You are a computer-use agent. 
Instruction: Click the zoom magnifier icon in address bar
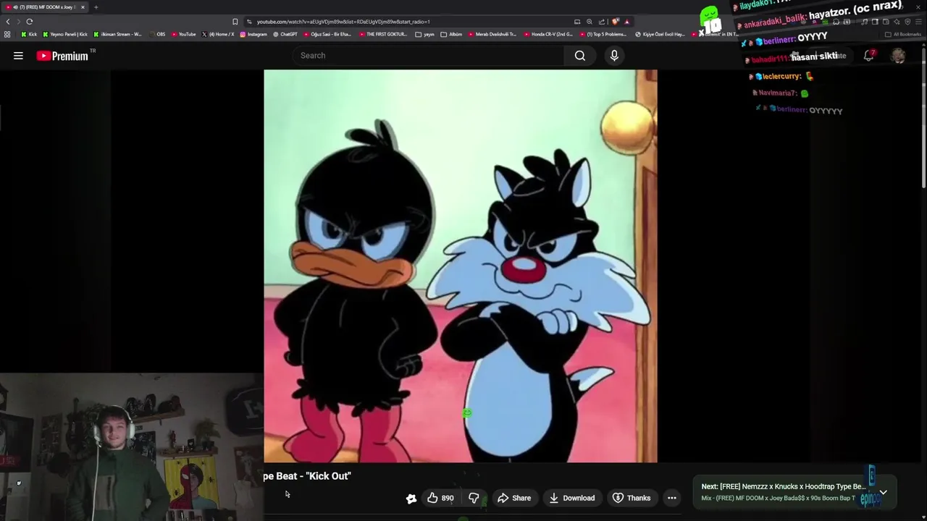(x=590, y=22)
